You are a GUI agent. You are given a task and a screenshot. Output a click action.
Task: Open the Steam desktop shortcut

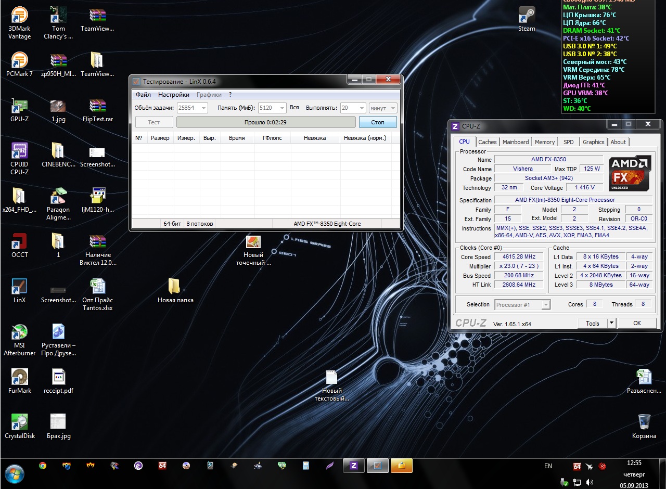[527, 16]
